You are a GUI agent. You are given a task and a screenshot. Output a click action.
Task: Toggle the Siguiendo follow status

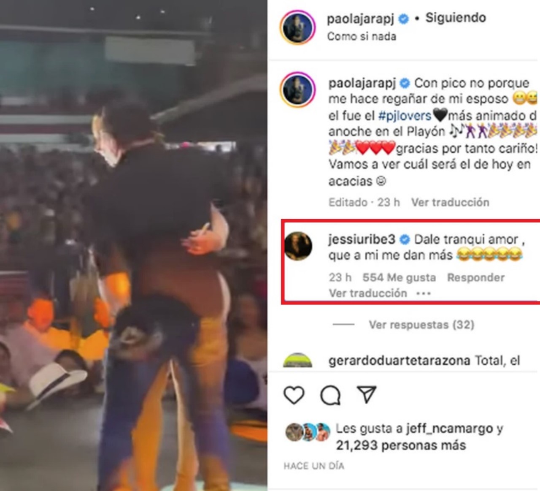click(456, 18)
